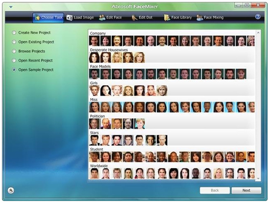The height and width of the screenshot is (203, 270).
Task: Click the Face Library folder icon
Action: [167, 18]
